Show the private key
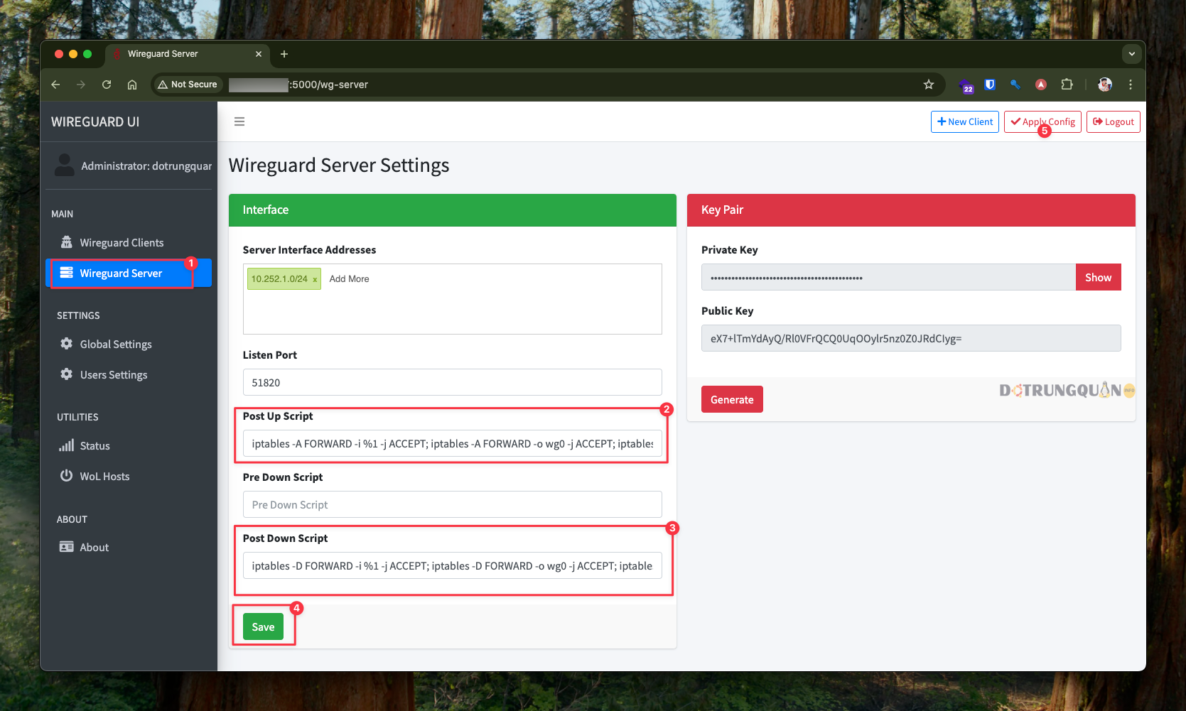This screenshot has width=1186, height=711. coord(1098,277)
